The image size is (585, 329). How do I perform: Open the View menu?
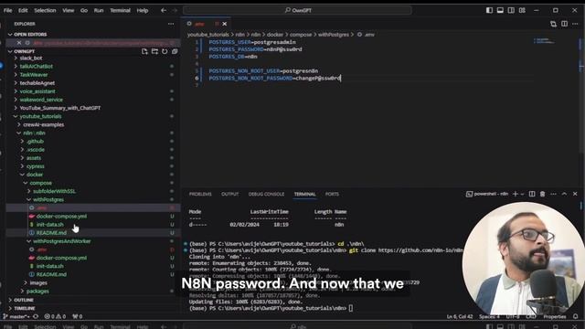(69, 10)
